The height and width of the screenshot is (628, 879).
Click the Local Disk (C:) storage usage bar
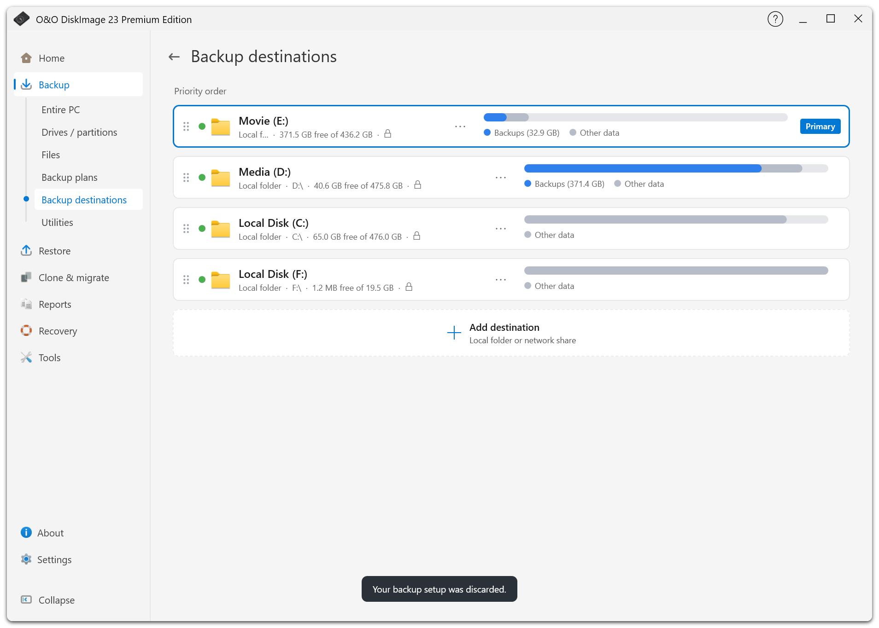[676, 219]
